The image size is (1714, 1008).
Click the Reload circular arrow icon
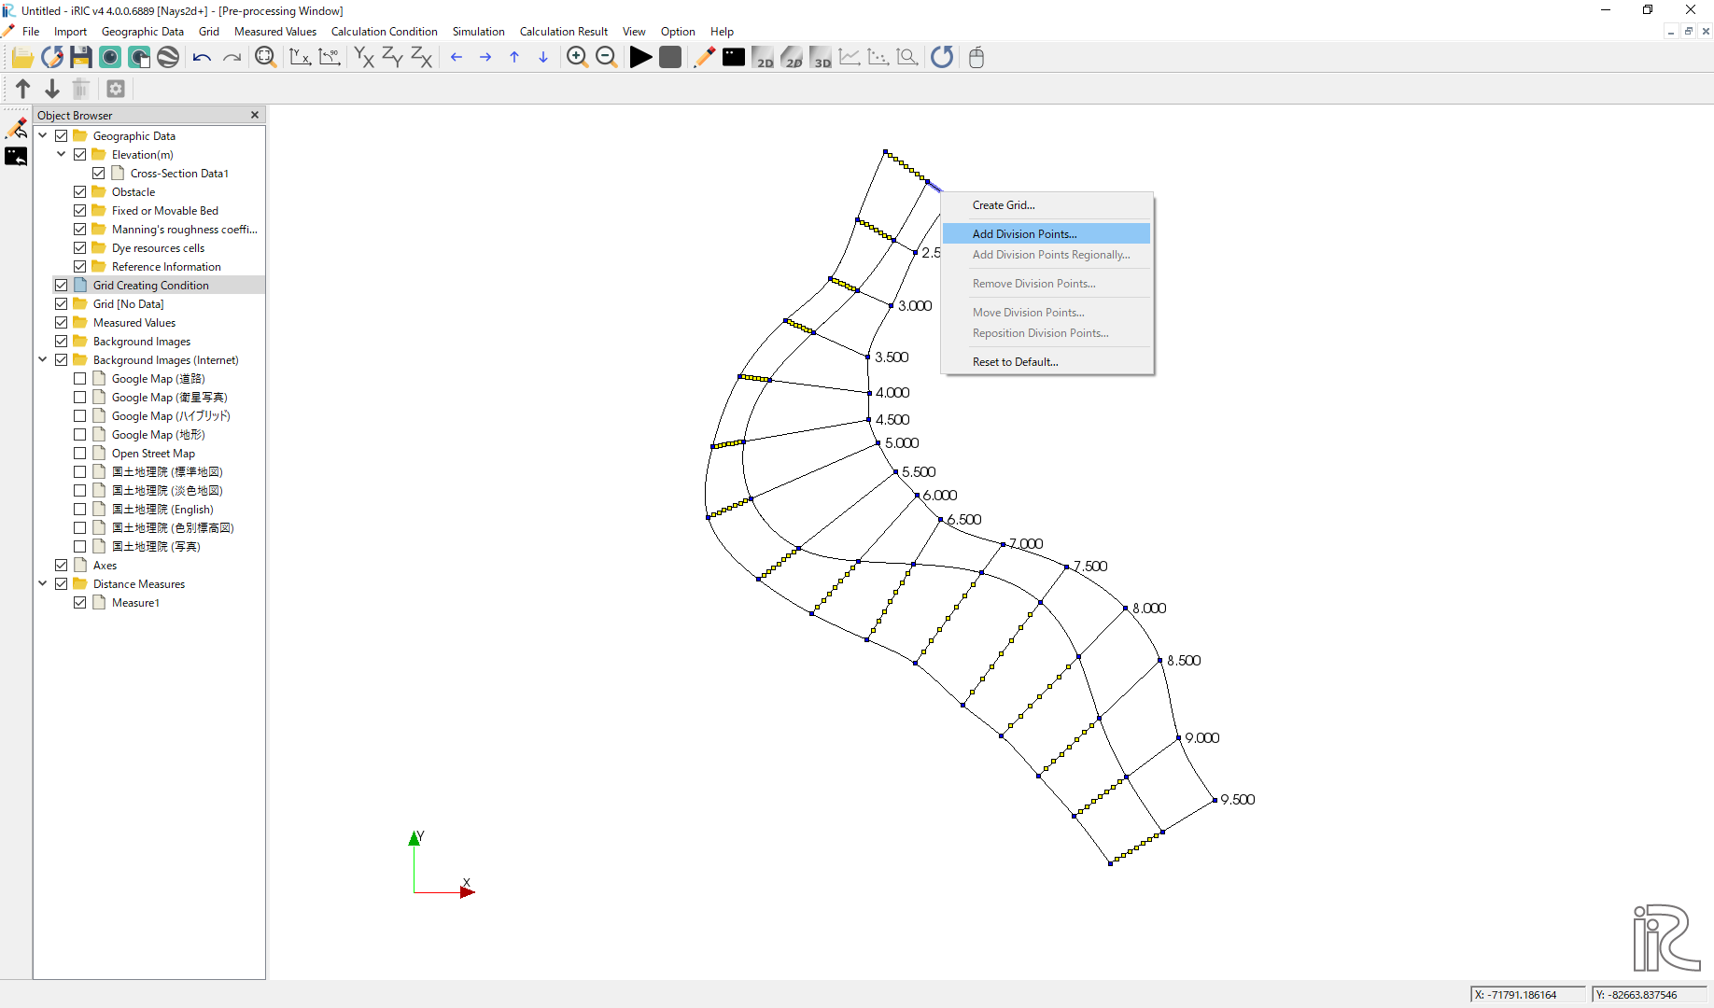pyautogui.click(x=942, y=58)
